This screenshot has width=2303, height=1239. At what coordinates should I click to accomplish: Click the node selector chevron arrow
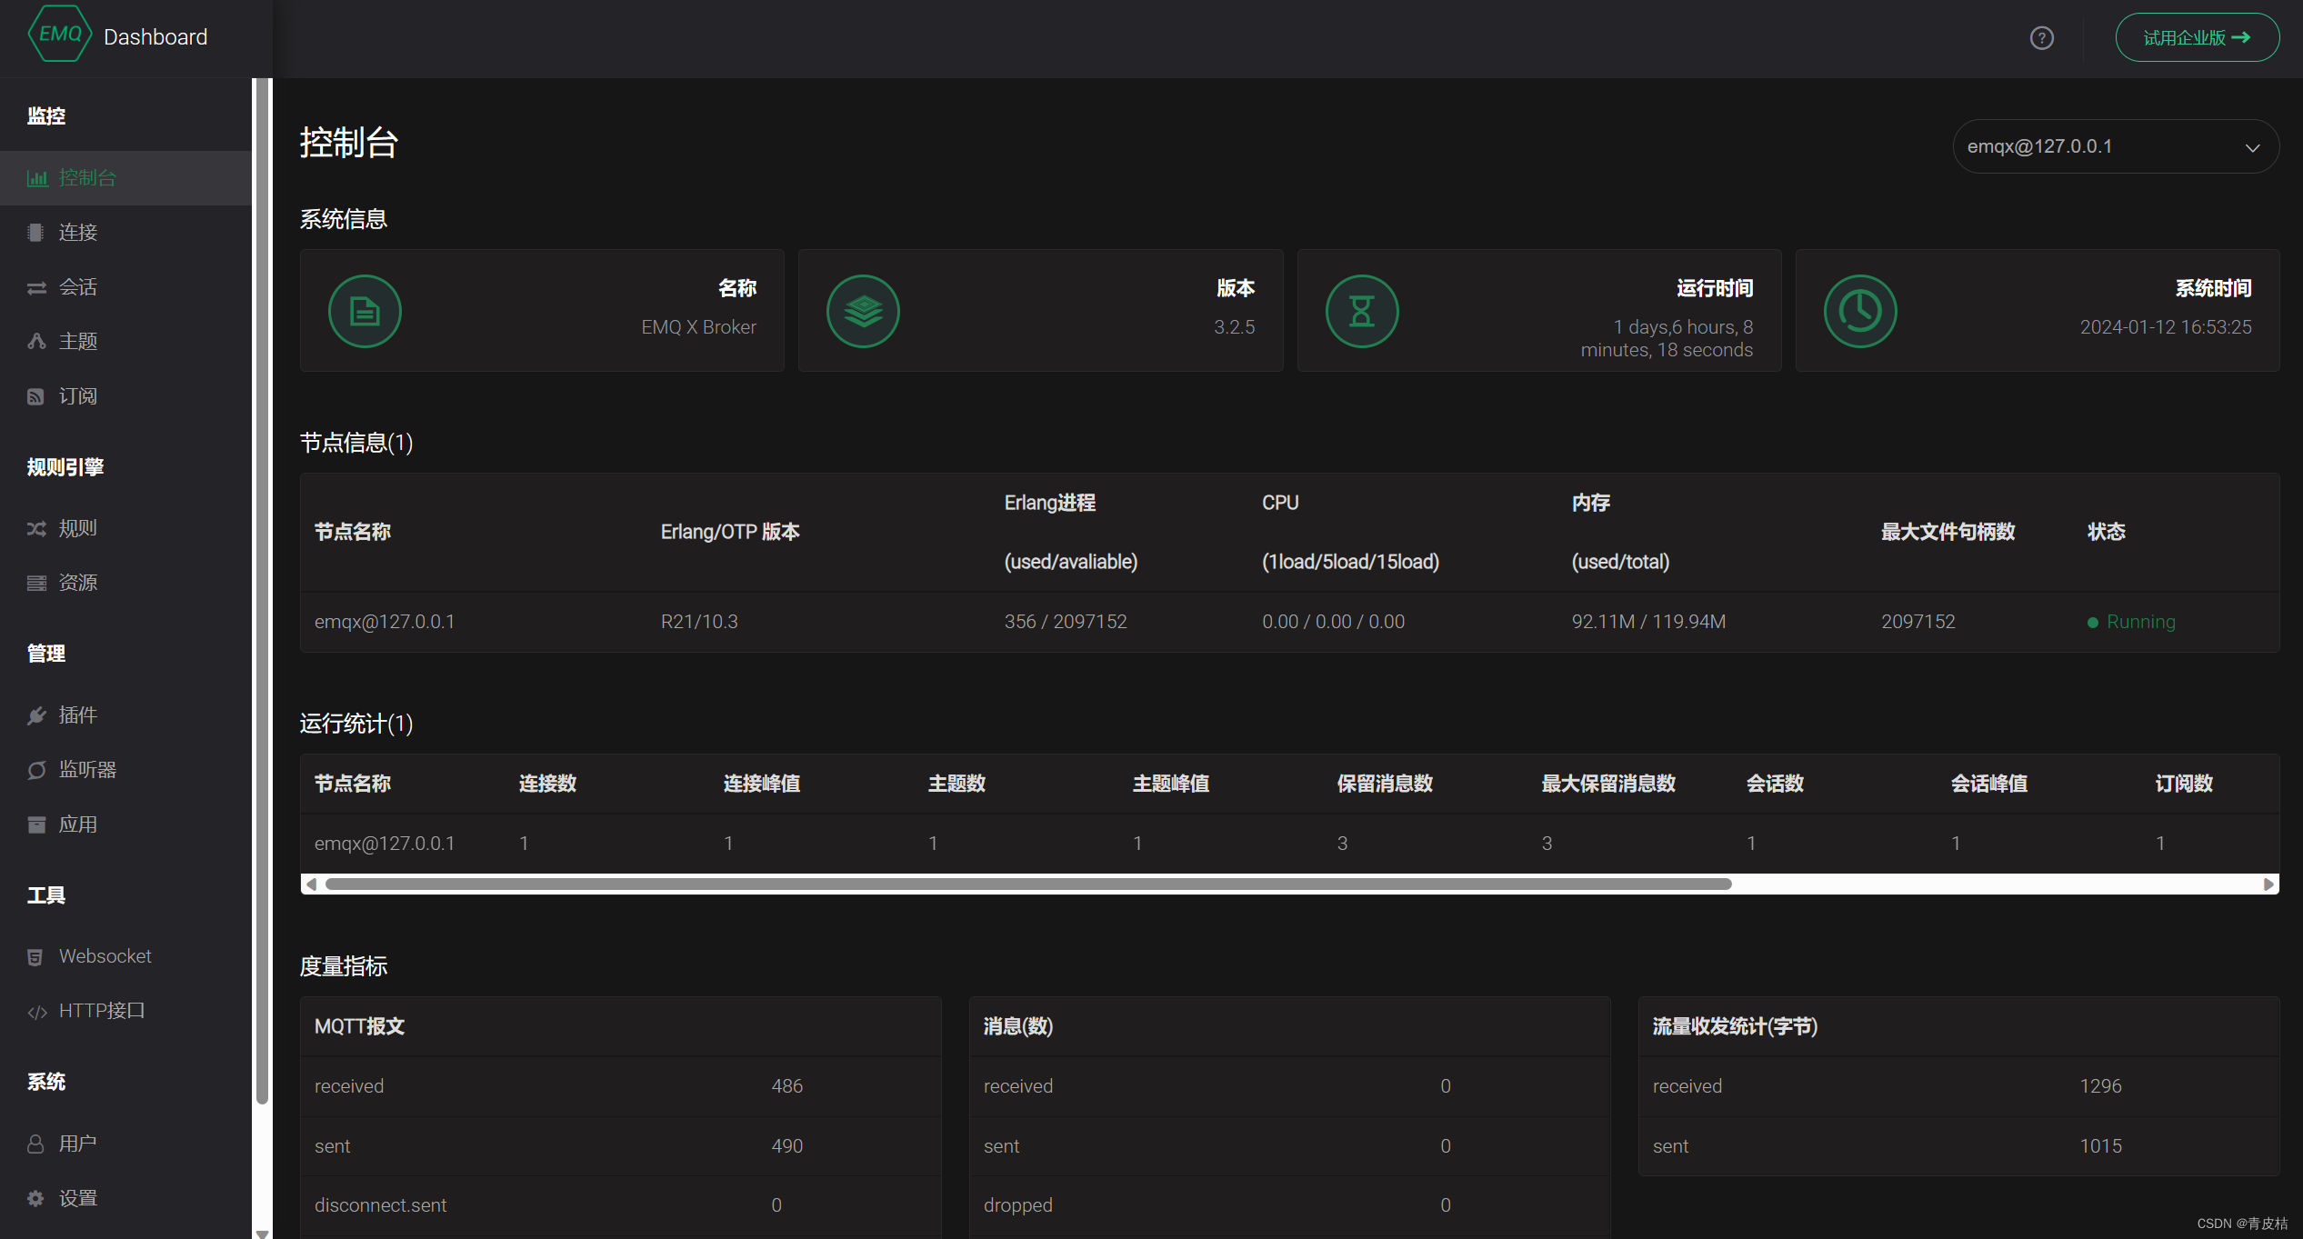(2252, 147)
